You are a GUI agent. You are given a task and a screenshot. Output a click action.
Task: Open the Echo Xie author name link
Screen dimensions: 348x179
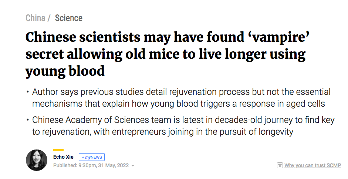tap(63, 157)
